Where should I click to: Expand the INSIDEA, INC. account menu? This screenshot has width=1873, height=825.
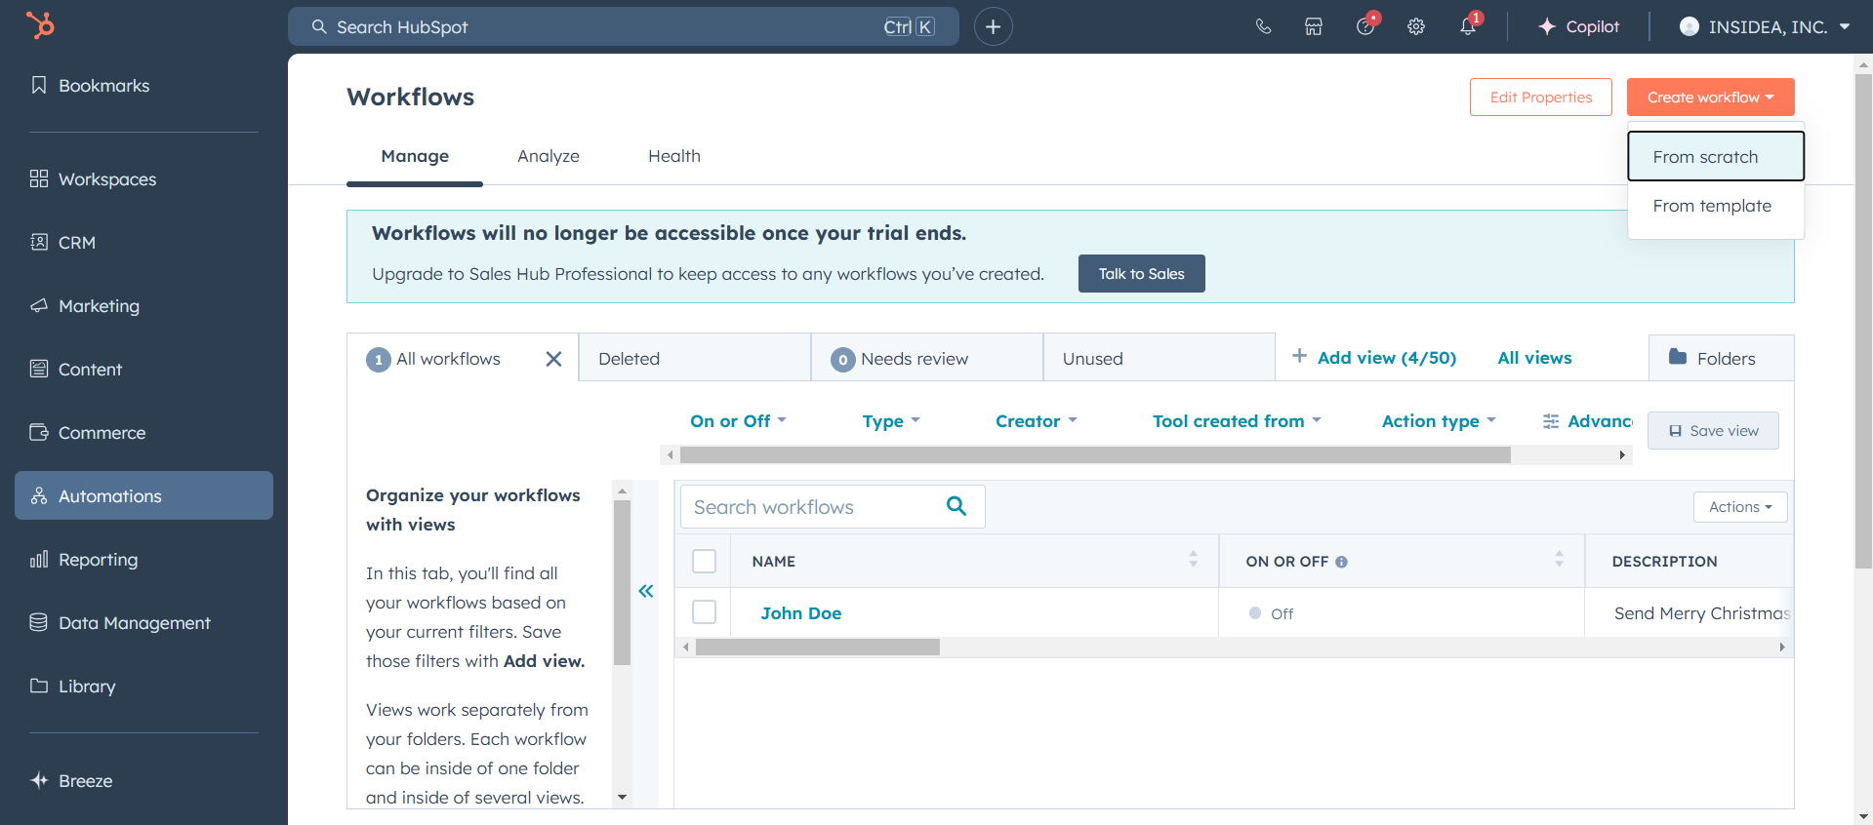[x=1765, y=26]
